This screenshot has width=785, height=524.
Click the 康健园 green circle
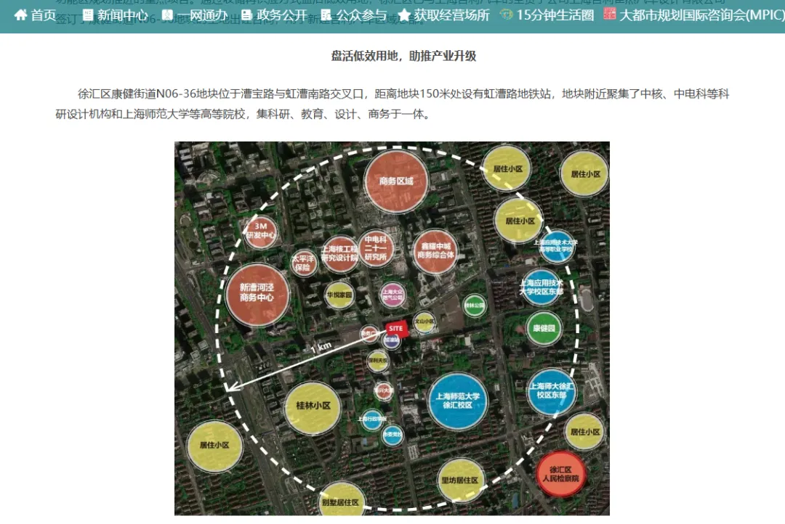[x=544, y=328]
